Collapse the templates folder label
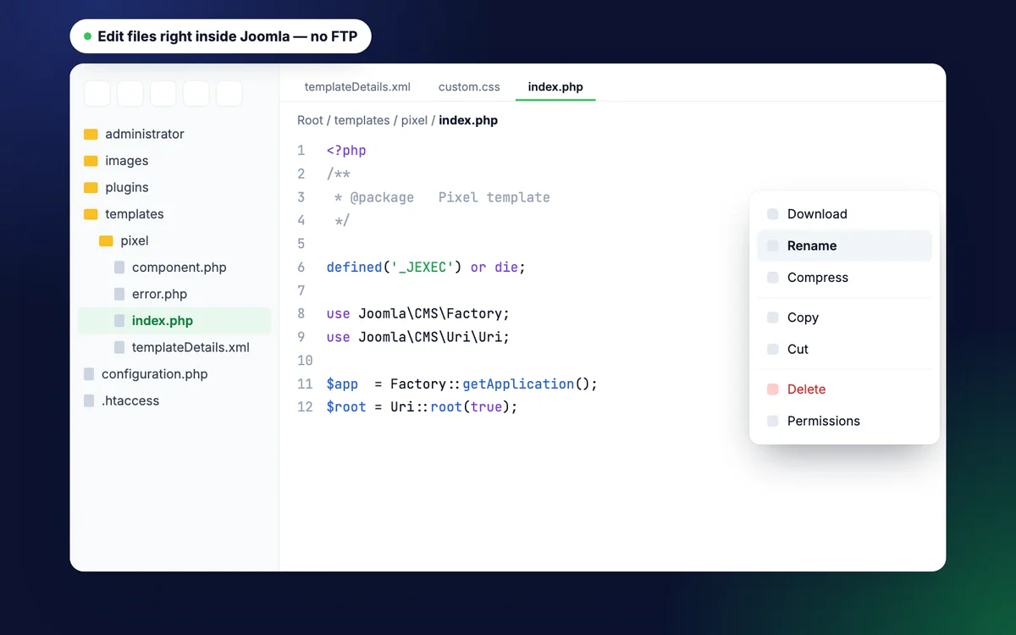The width and height of the screenshot is (1016, 635). click(x=135, y=214)
